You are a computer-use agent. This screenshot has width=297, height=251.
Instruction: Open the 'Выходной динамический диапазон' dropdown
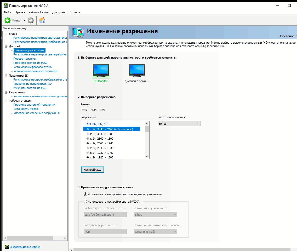156,231
